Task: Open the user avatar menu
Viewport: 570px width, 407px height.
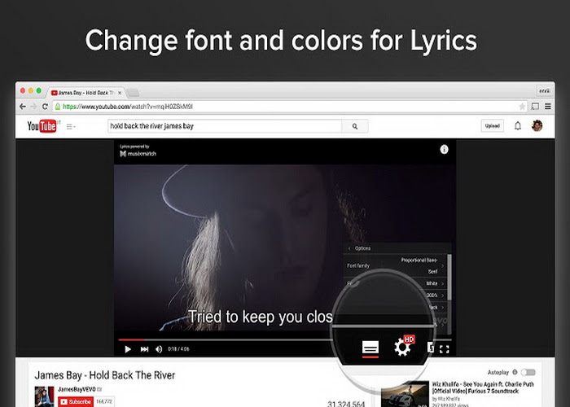Action: 537,125
